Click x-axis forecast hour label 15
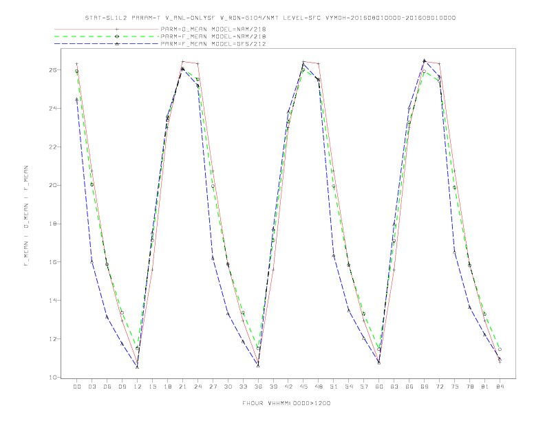 [x=152, y=387]
